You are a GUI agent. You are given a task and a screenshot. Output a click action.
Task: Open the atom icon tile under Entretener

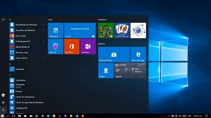(x=138, y=30)
